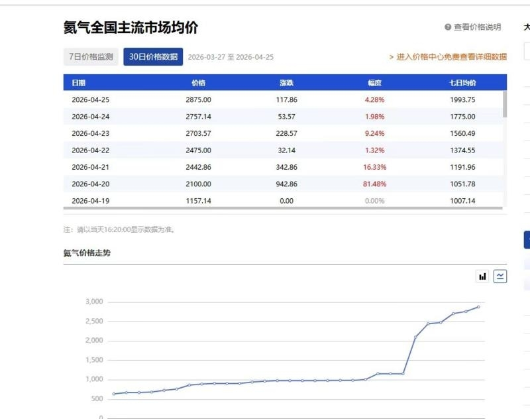Image resolution: width=530 pixels, height=419 pixels.
Task: Click 查看价格说明 link
Action: coord(477,27)
